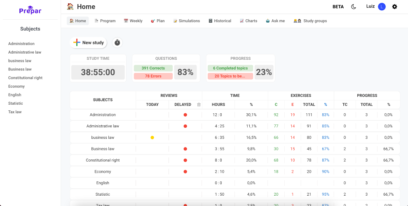408x206 pixels.
Task: Click the DELAYED column header
Action: (x=183, y=105)
